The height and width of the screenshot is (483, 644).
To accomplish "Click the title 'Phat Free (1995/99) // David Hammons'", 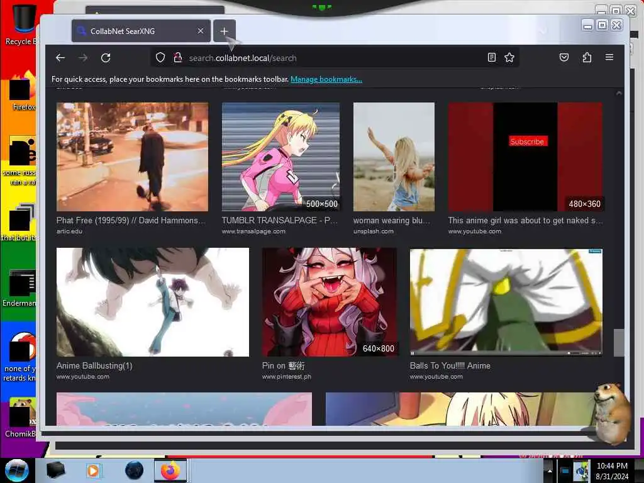I will pyautogui.click(x=131, y=221).
